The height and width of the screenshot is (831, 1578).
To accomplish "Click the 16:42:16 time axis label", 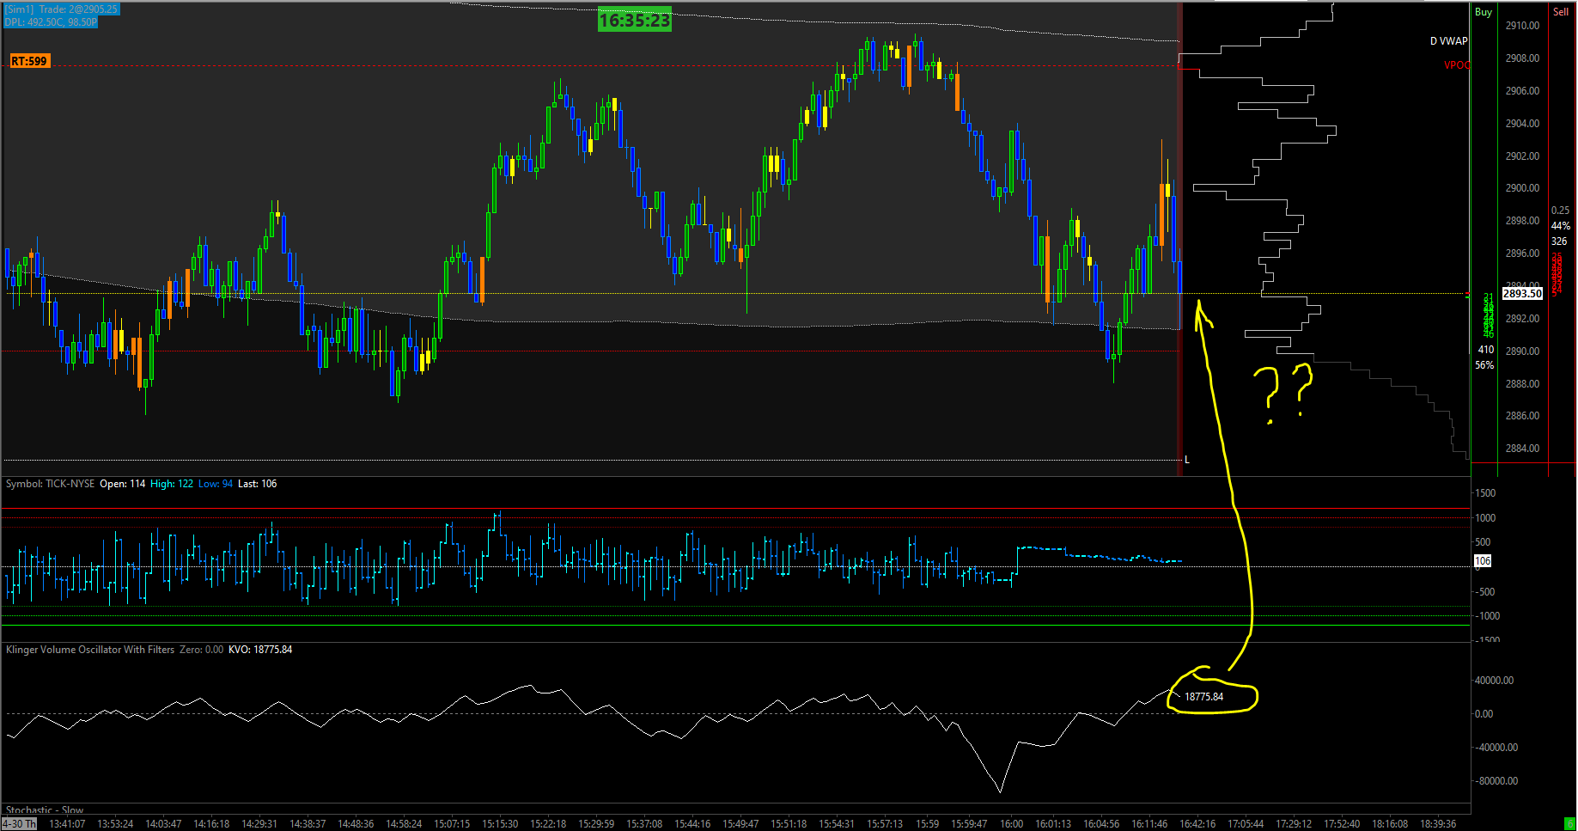I will tap(1197, 824).
